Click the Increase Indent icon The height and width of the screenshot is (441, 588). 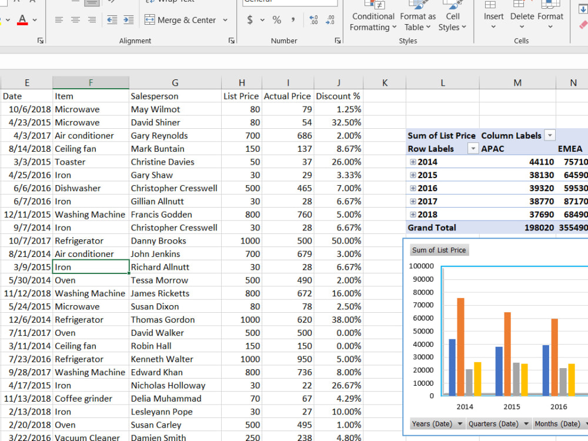pos(129,20)
